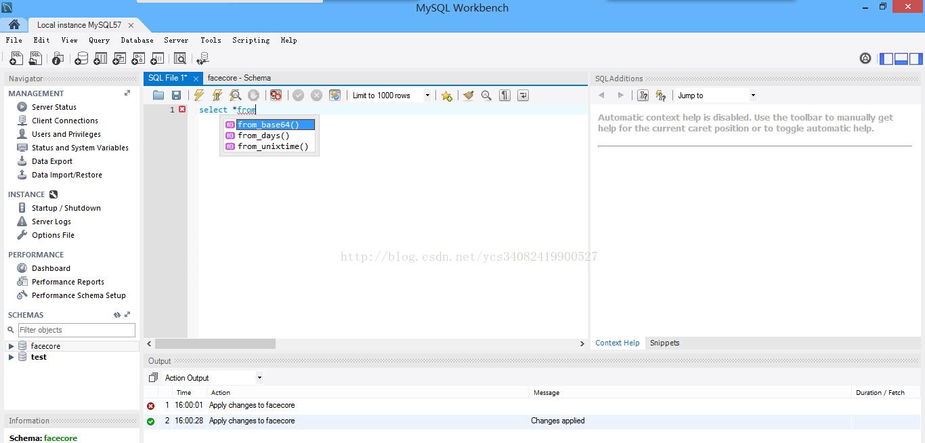Viewport: 925px width, 443px height.
Task: Switch to the Snippets tab
Action: tap(664, 343)
